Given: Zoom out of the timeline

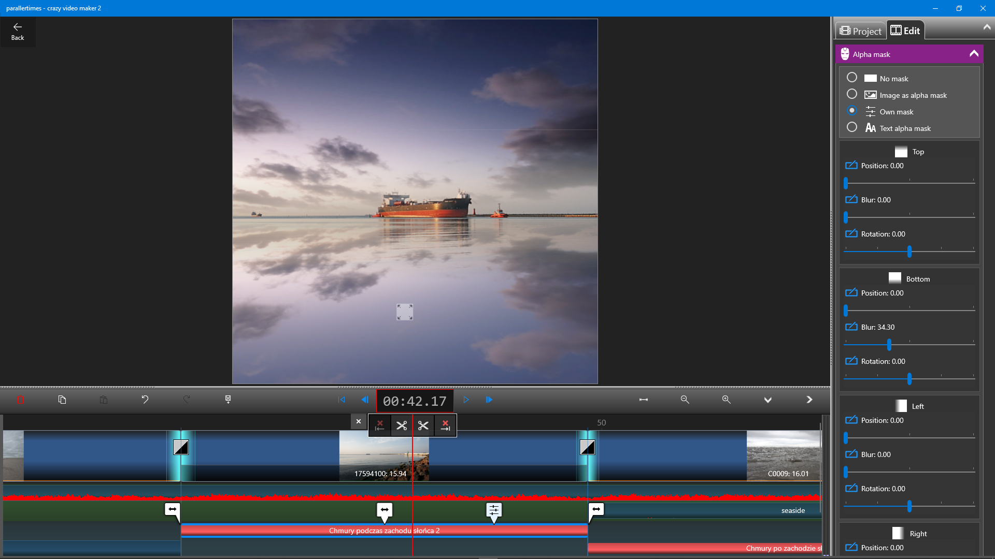Looking at the screenshot, I should pos(685,400).
